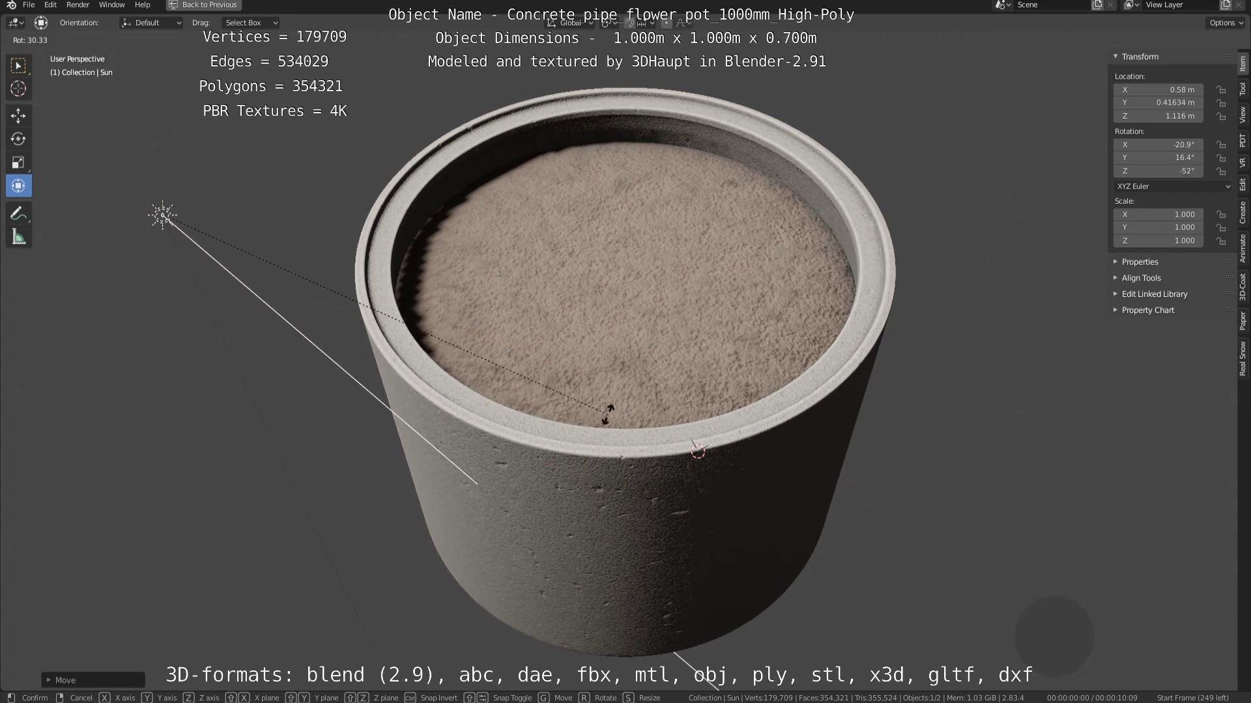Screen dimensions: 1251x703
Task: Open the Help menu
Action: [x=142, y=5]
